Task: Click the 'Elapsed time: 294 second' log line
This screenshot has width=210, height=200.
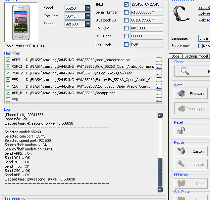Action: pos(40,179)
